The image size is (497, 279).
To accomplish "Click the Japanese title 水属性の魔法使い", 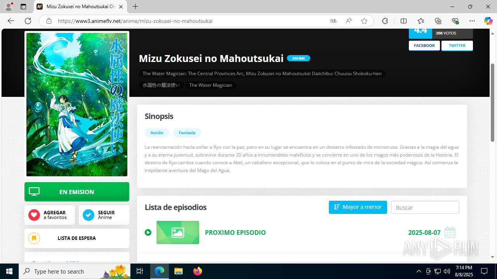I will [x=161, y=85].
